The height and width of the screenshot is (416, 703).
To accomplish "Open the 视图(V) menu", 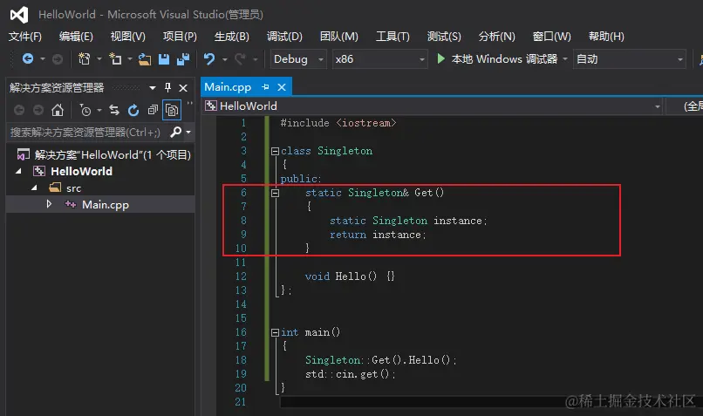I will pos(127,37).
